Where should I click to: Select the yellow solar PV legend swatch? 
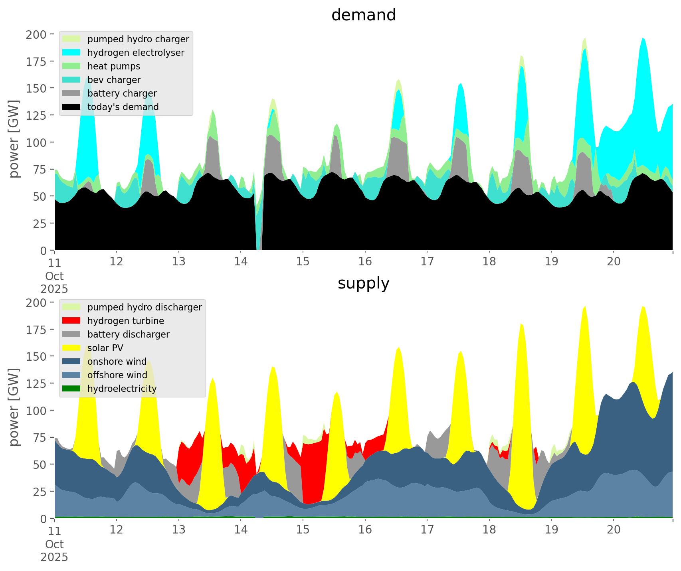[x=71, y=348]
